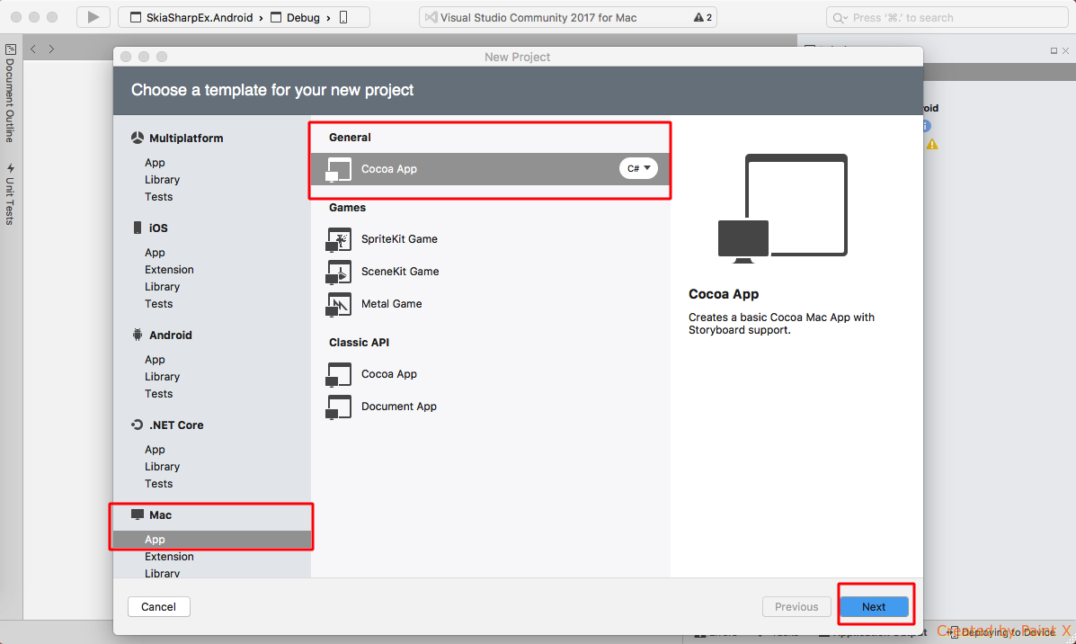Click the Run play button in toolbar
1076x644 pixels.
(93, 17)
